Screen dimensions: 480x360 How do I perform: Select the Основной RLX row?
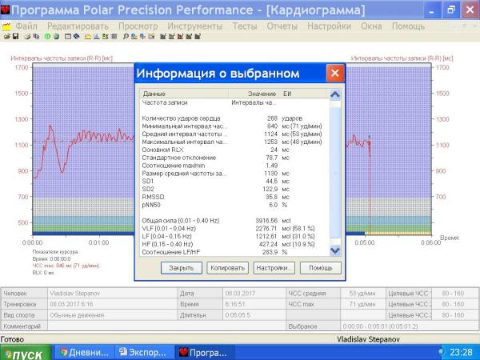point(234,150)
